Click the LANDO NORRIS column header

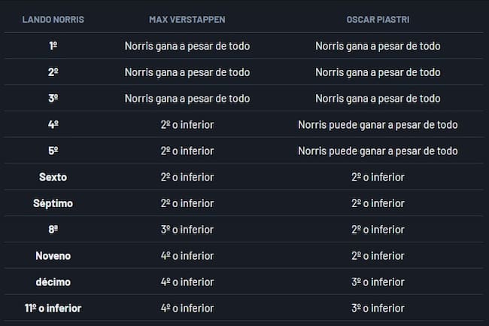pyautogui.click(x=53, y=19)
